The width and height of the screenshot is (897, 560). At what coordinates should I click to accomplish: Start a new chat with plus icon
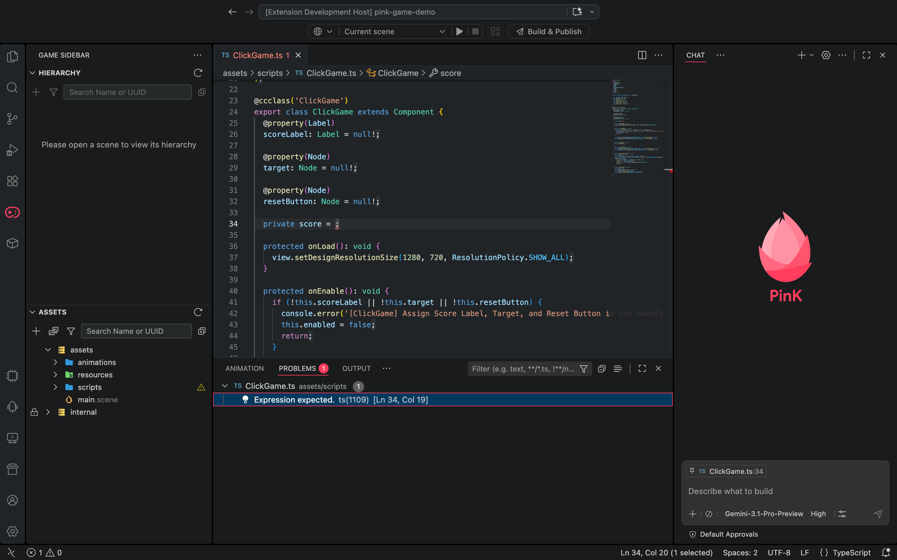(801, 55)
